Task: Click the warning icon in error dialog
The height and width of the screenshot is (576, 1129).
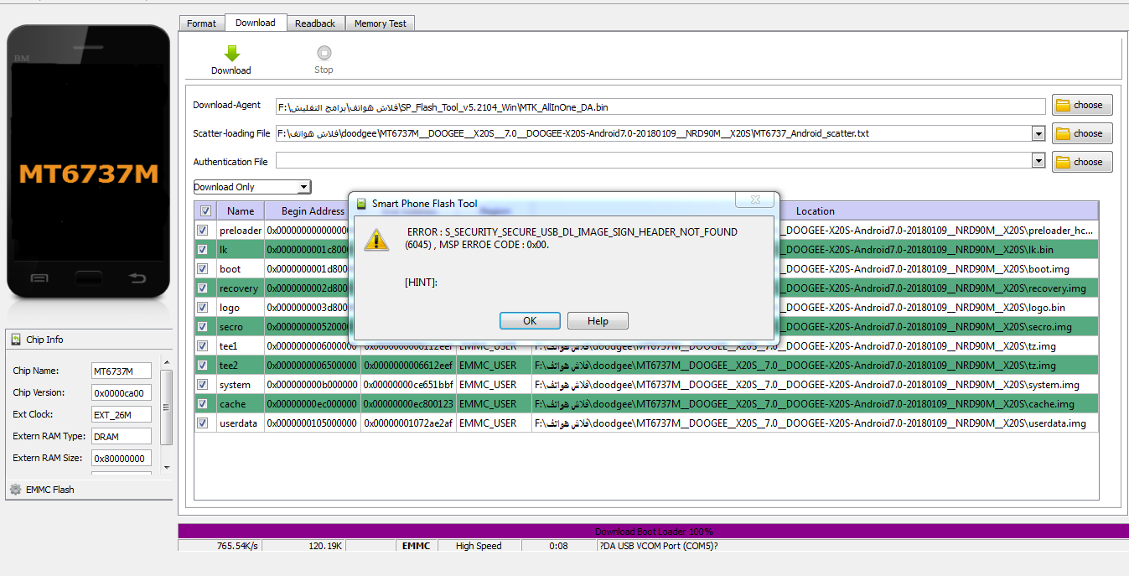Action: click(x=377, y=240)
